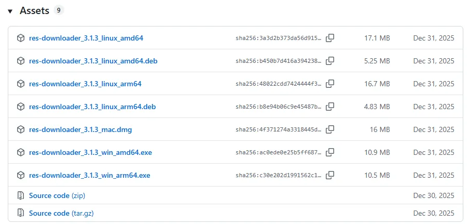Copy the sha256 hash for win_amd64.exe
The height and width of the screenshot is (224, 469).
330,152
